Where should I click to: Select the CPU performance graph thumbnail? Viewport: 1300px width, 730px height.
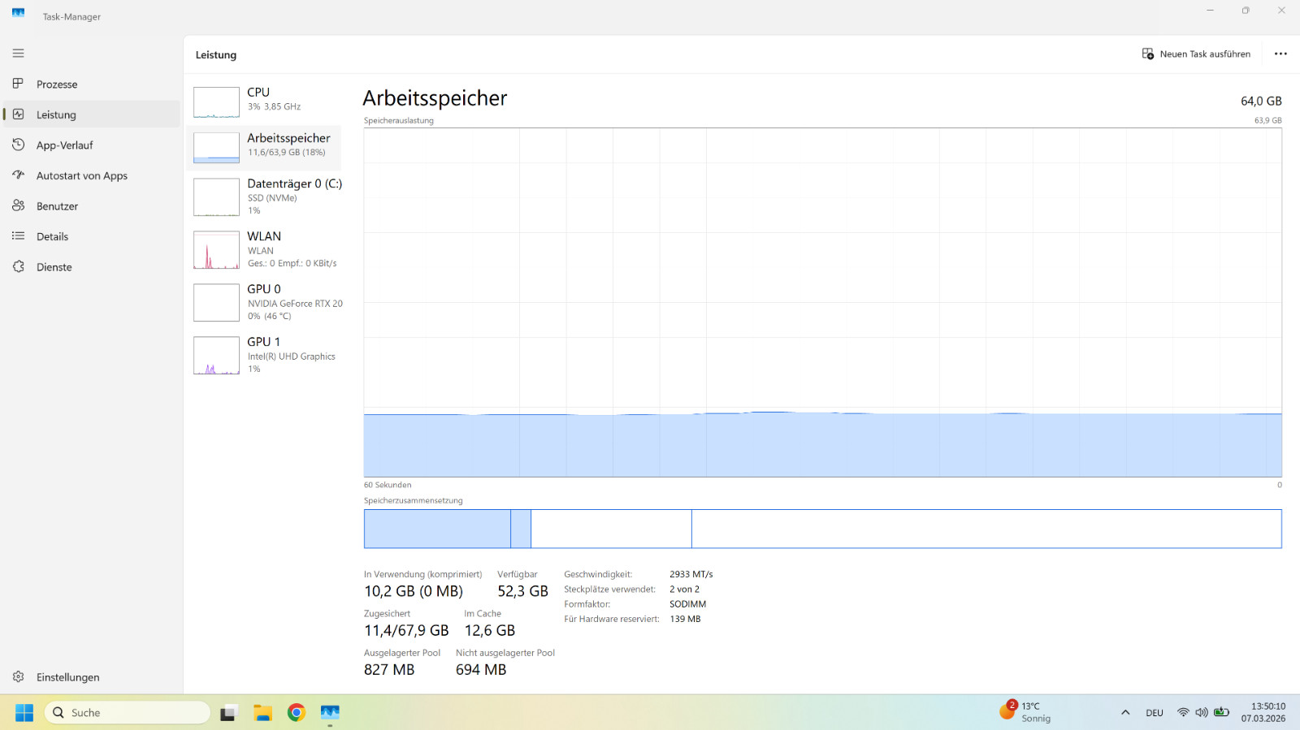point(216,102)
